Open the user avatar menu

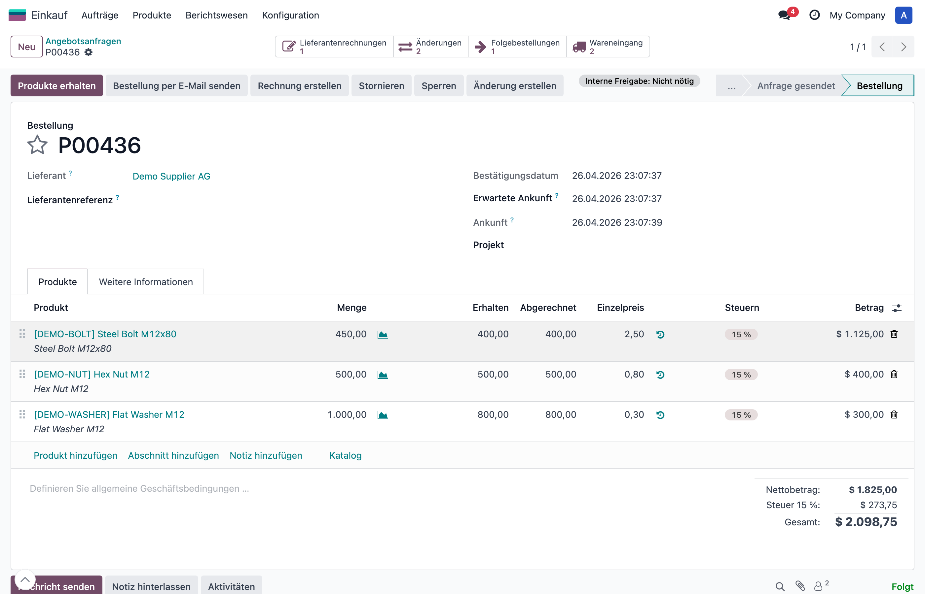point(904,15)
